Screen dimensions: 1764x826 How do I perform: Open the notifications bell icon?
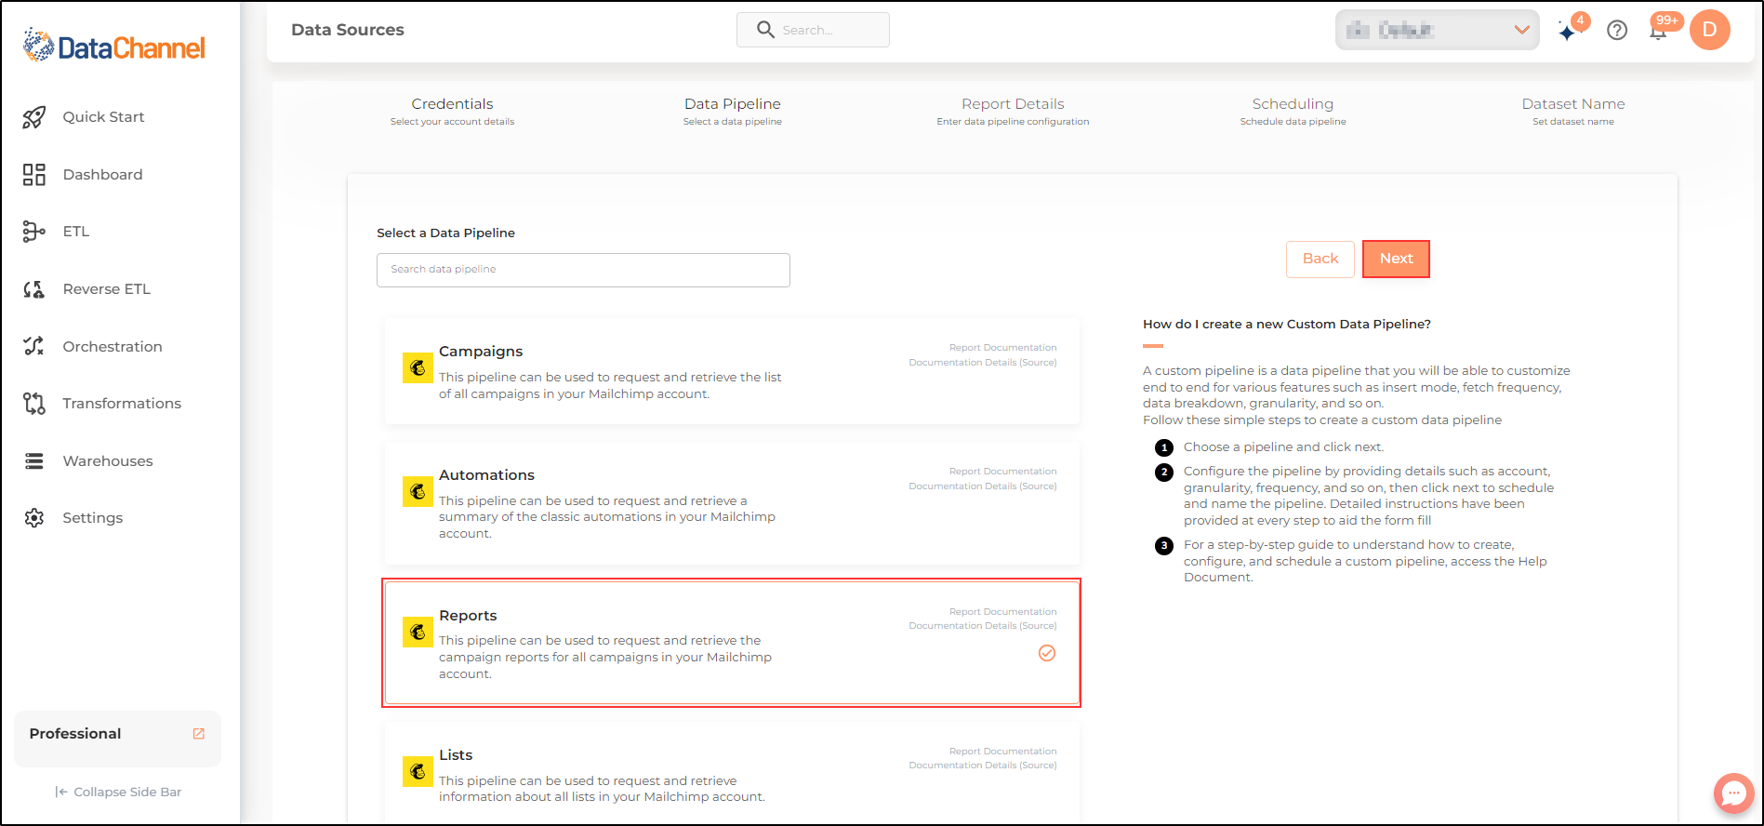coord(1658,31)
